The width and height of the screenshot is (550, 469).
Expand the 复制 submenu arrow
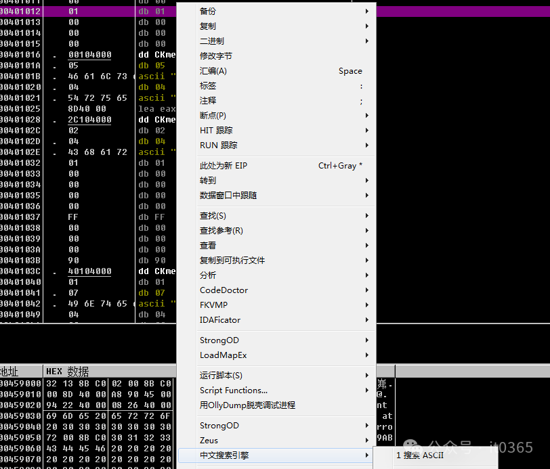pos(367,26)
